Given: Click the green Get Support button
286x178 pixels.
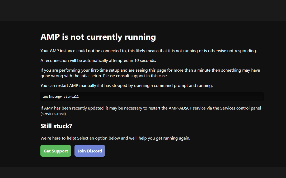Looking at the screenshot, I should [x=56, y=151].
